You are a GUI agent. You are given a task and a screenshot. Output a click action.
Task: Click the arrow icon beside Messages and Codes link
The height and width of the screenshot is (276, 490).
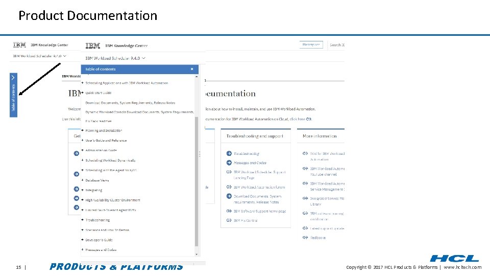(x=229, y=163)
